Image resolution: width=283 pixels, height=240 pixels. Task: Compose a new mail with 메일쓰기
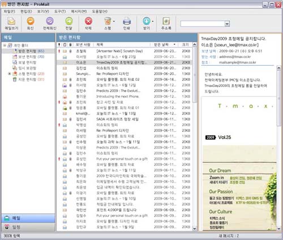11,23
